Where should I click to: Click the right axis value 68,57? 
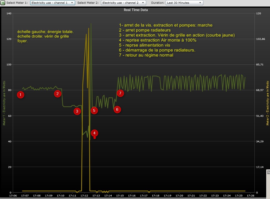click(260, 90)
